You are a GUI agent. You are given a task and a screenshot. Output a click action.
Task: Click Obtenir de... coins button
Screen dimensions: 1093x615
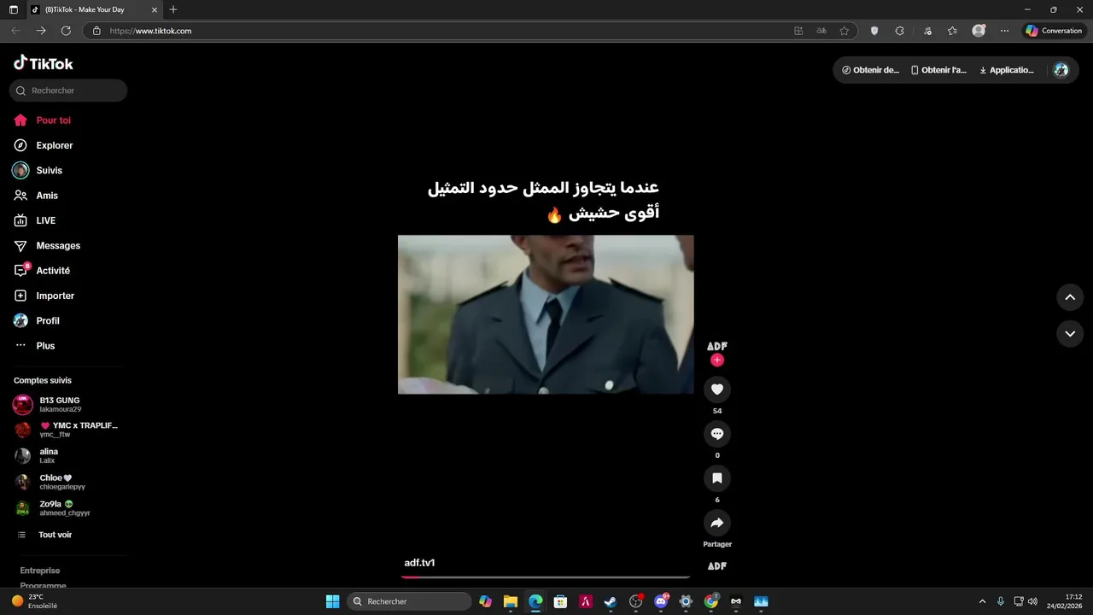(870, 70)
